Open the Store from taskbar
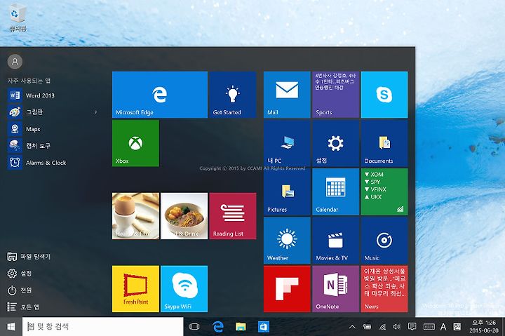 pos(264,327)
